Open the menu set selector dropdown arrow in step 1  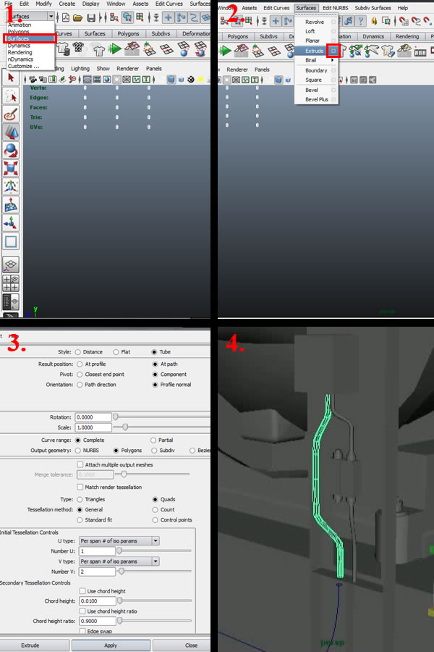click(51, 16)
